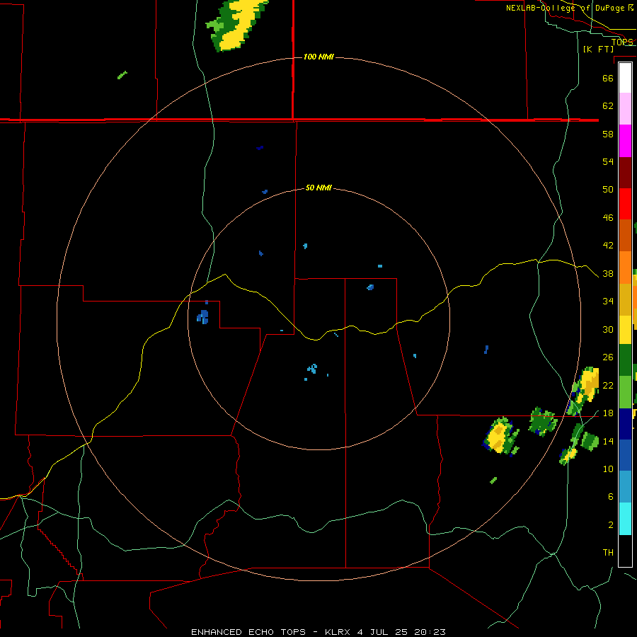Click the legend value "34"
Image resolution: width=637 pixels, height=637 pixels.
click(608, 301)
